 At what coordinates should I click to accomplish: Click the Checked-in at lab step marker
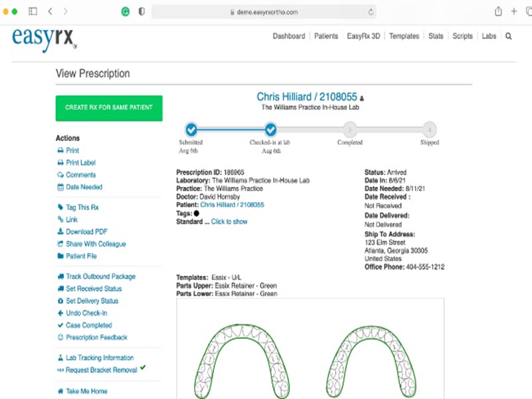[x=271, y=129]
